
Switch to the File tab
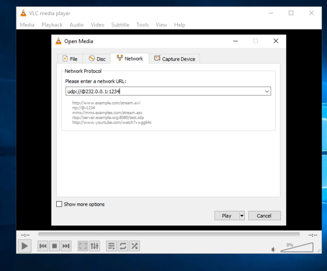tap(70, 59)
